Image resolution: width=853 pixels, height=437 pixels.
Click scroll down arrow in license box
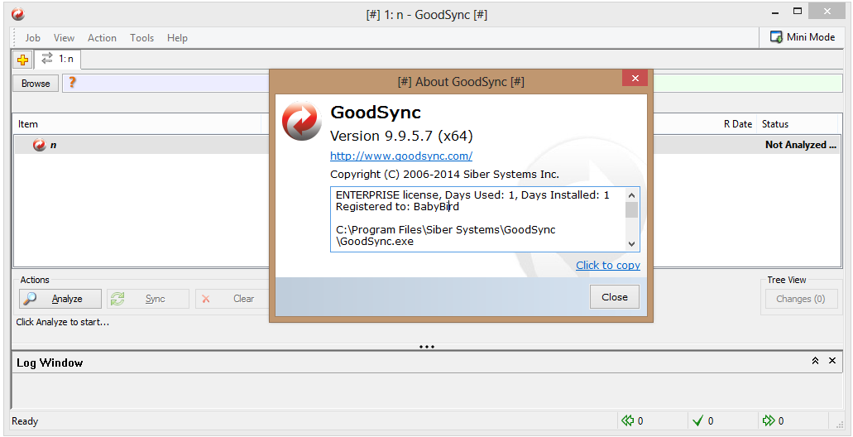click(631, 244)
